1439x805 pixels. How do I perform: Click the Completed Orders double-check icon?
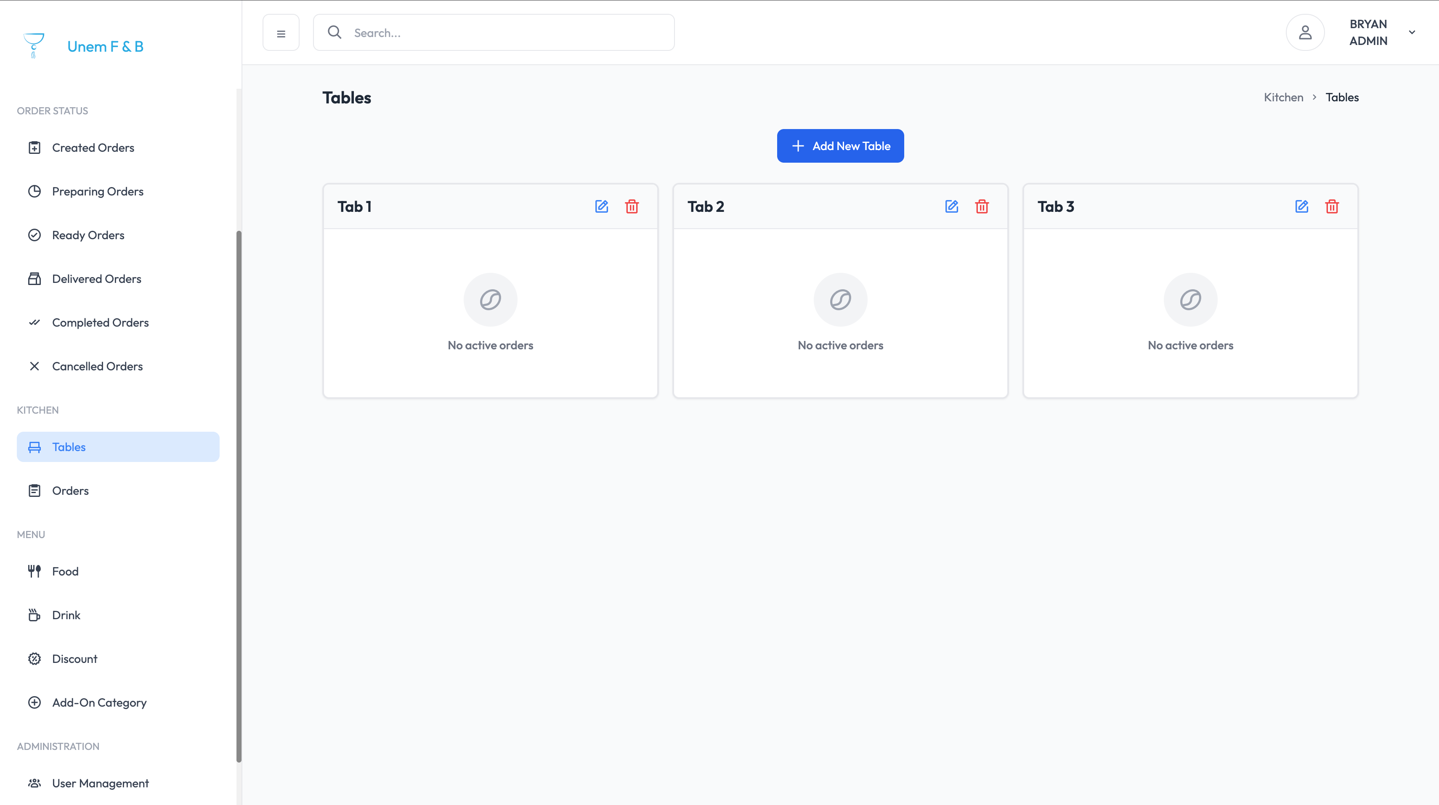pyautogui.click(x=35, y=322)
